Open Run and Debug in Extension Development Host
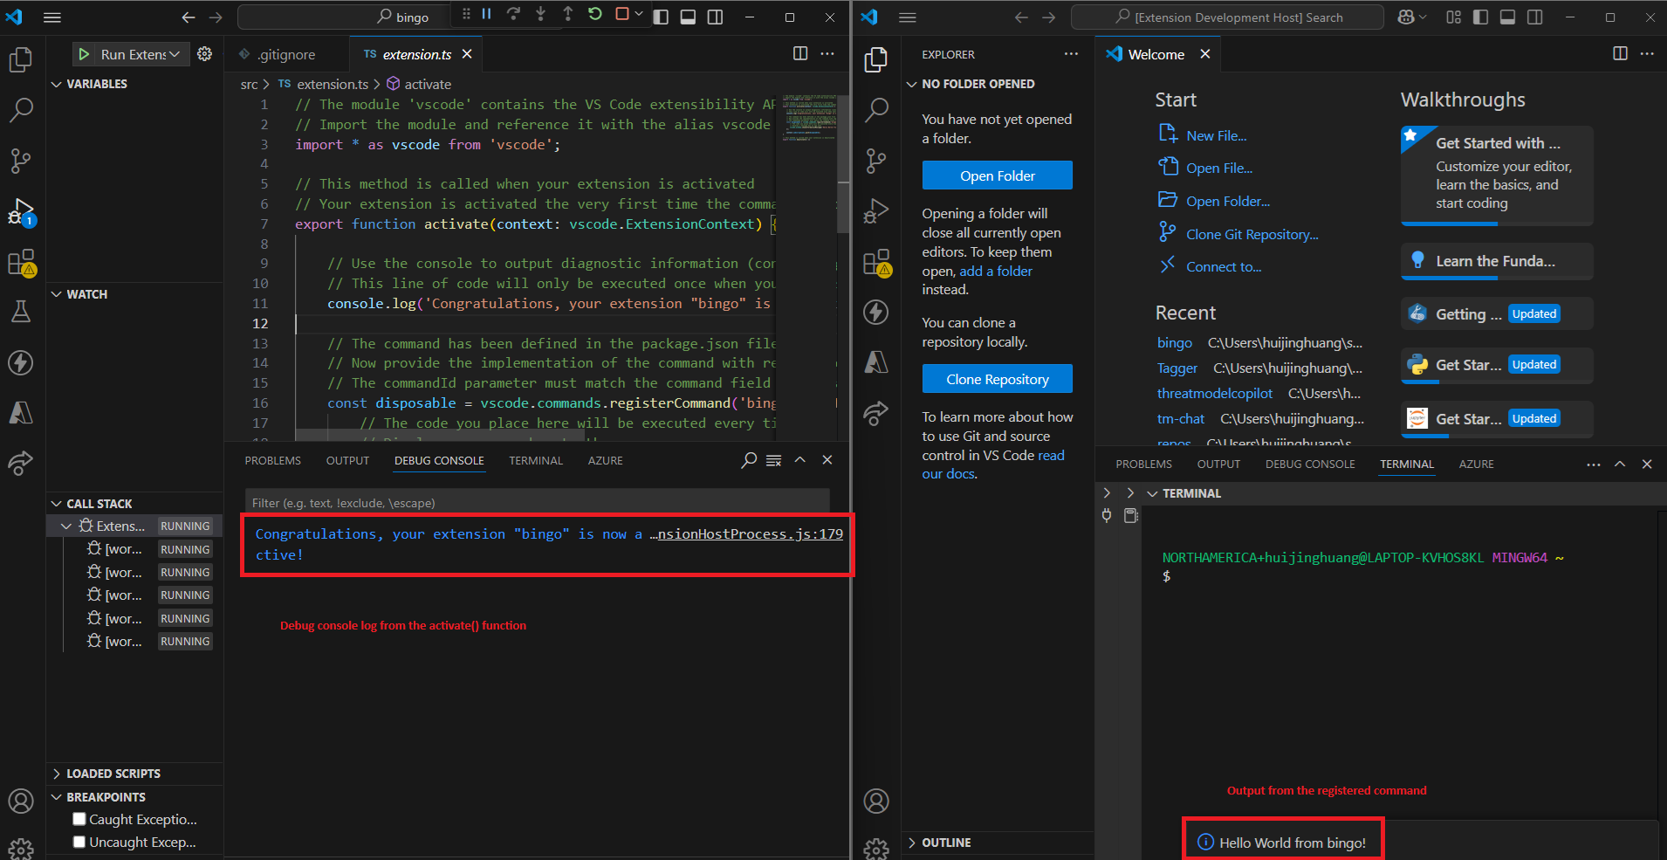This screenshot has height=860, width=1667. [x=876, y=211]
